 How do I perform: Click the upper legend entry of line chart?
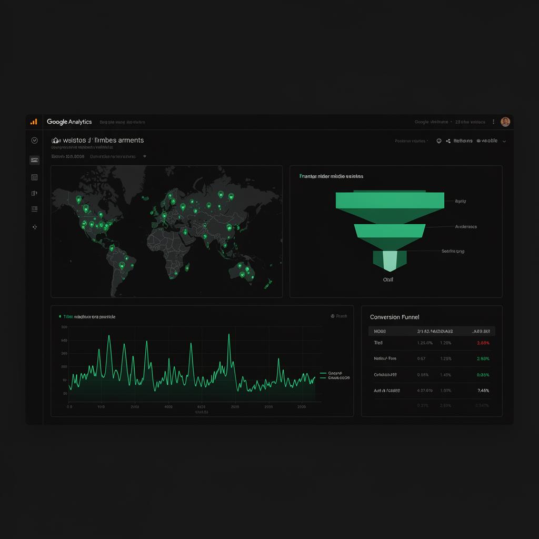pyautogui.click(x=331, y=373)
